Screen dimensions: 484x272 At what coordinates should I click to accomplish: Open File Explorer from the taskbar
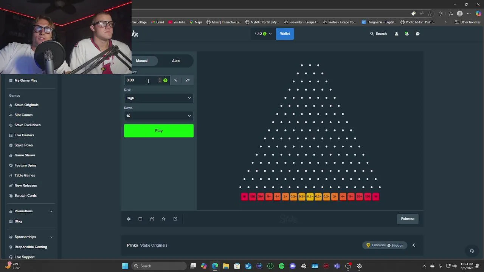click(x=226, y=266)
